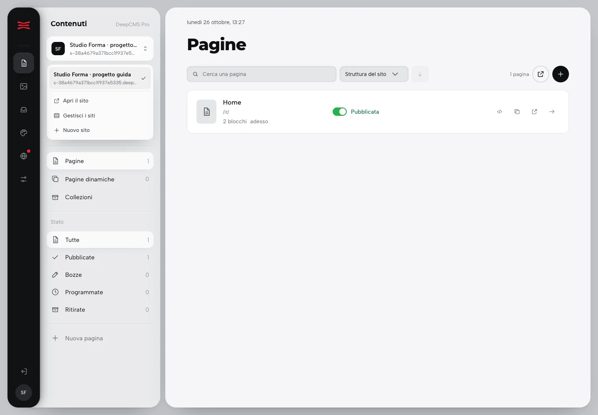Image resolution: width=598 pixels, height=415 pixels.
Task: Select 'Pagine' in the content list
Action: [100, 161]
